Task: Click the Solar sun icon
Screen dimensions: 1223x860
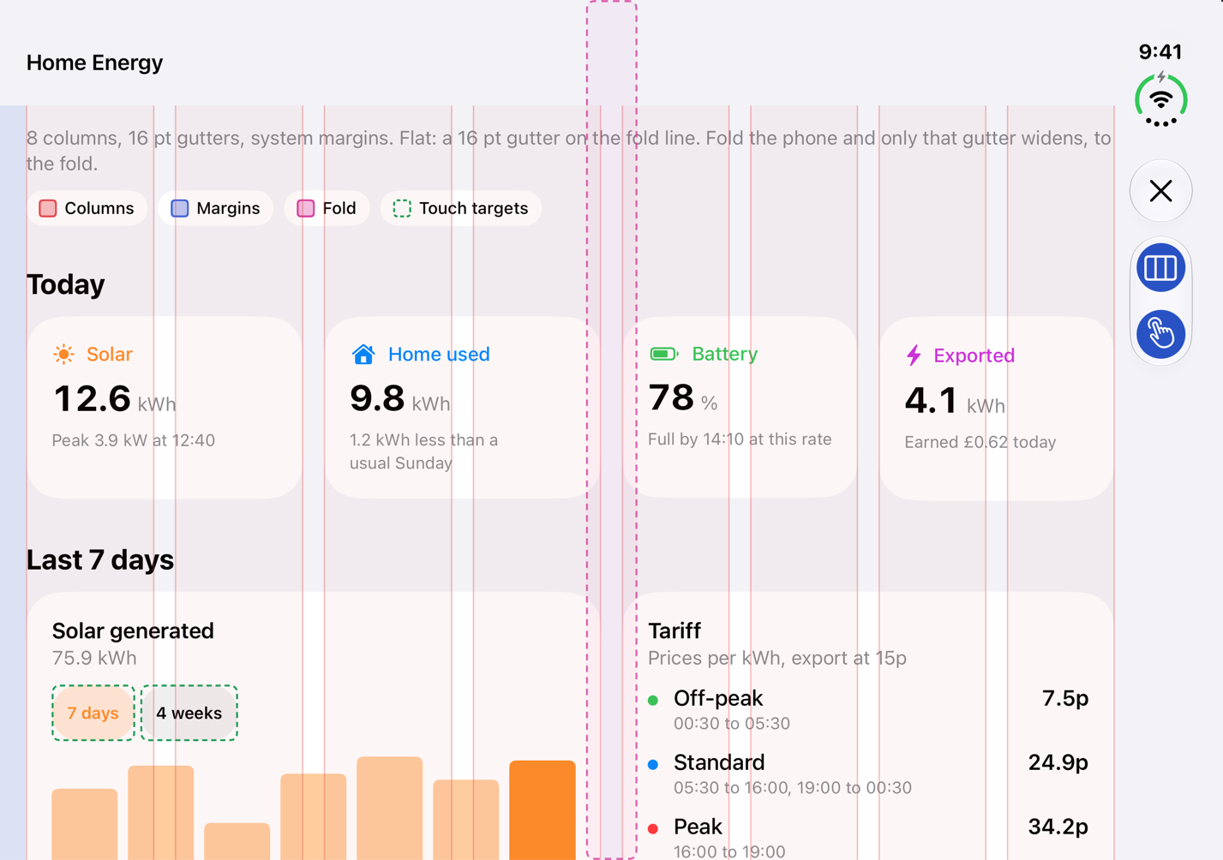Action: tap(63, 355)
